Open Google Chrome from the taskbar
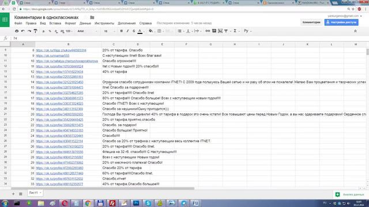 point(88,203)
